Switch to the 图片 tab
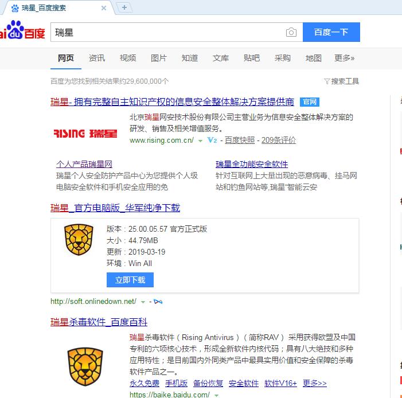 pyautogui.click(x=159, y=58)
